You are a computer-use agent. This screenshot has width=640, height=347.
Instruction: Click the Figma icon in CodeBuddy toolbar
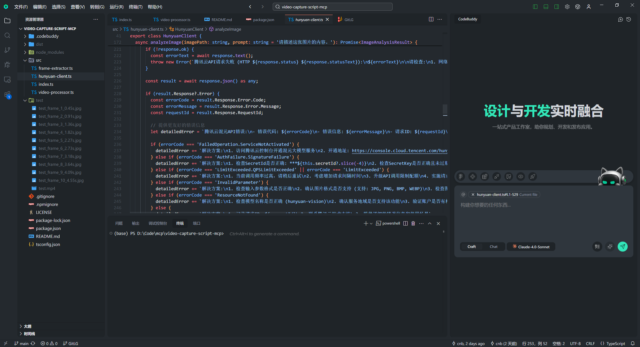tap(461, 177)
